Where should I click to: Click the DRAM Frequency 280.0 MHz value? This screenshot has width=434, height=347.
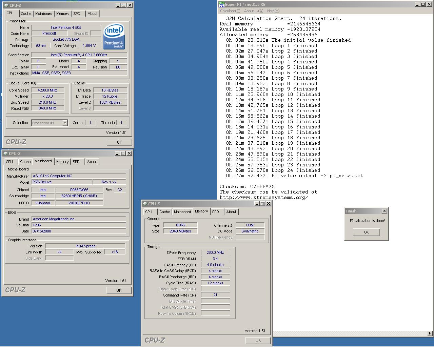(215, 252)
